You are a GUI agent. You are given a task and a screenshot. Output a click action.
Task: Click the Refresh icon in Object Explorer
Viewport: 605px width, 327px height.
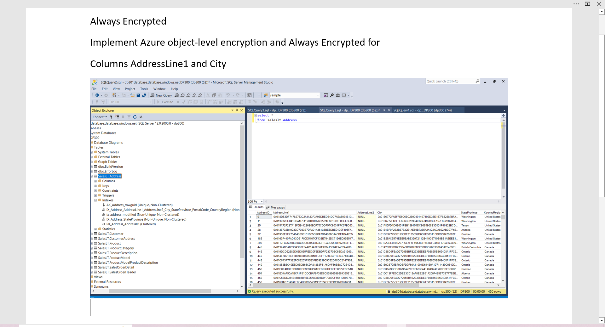coord(135,117)
